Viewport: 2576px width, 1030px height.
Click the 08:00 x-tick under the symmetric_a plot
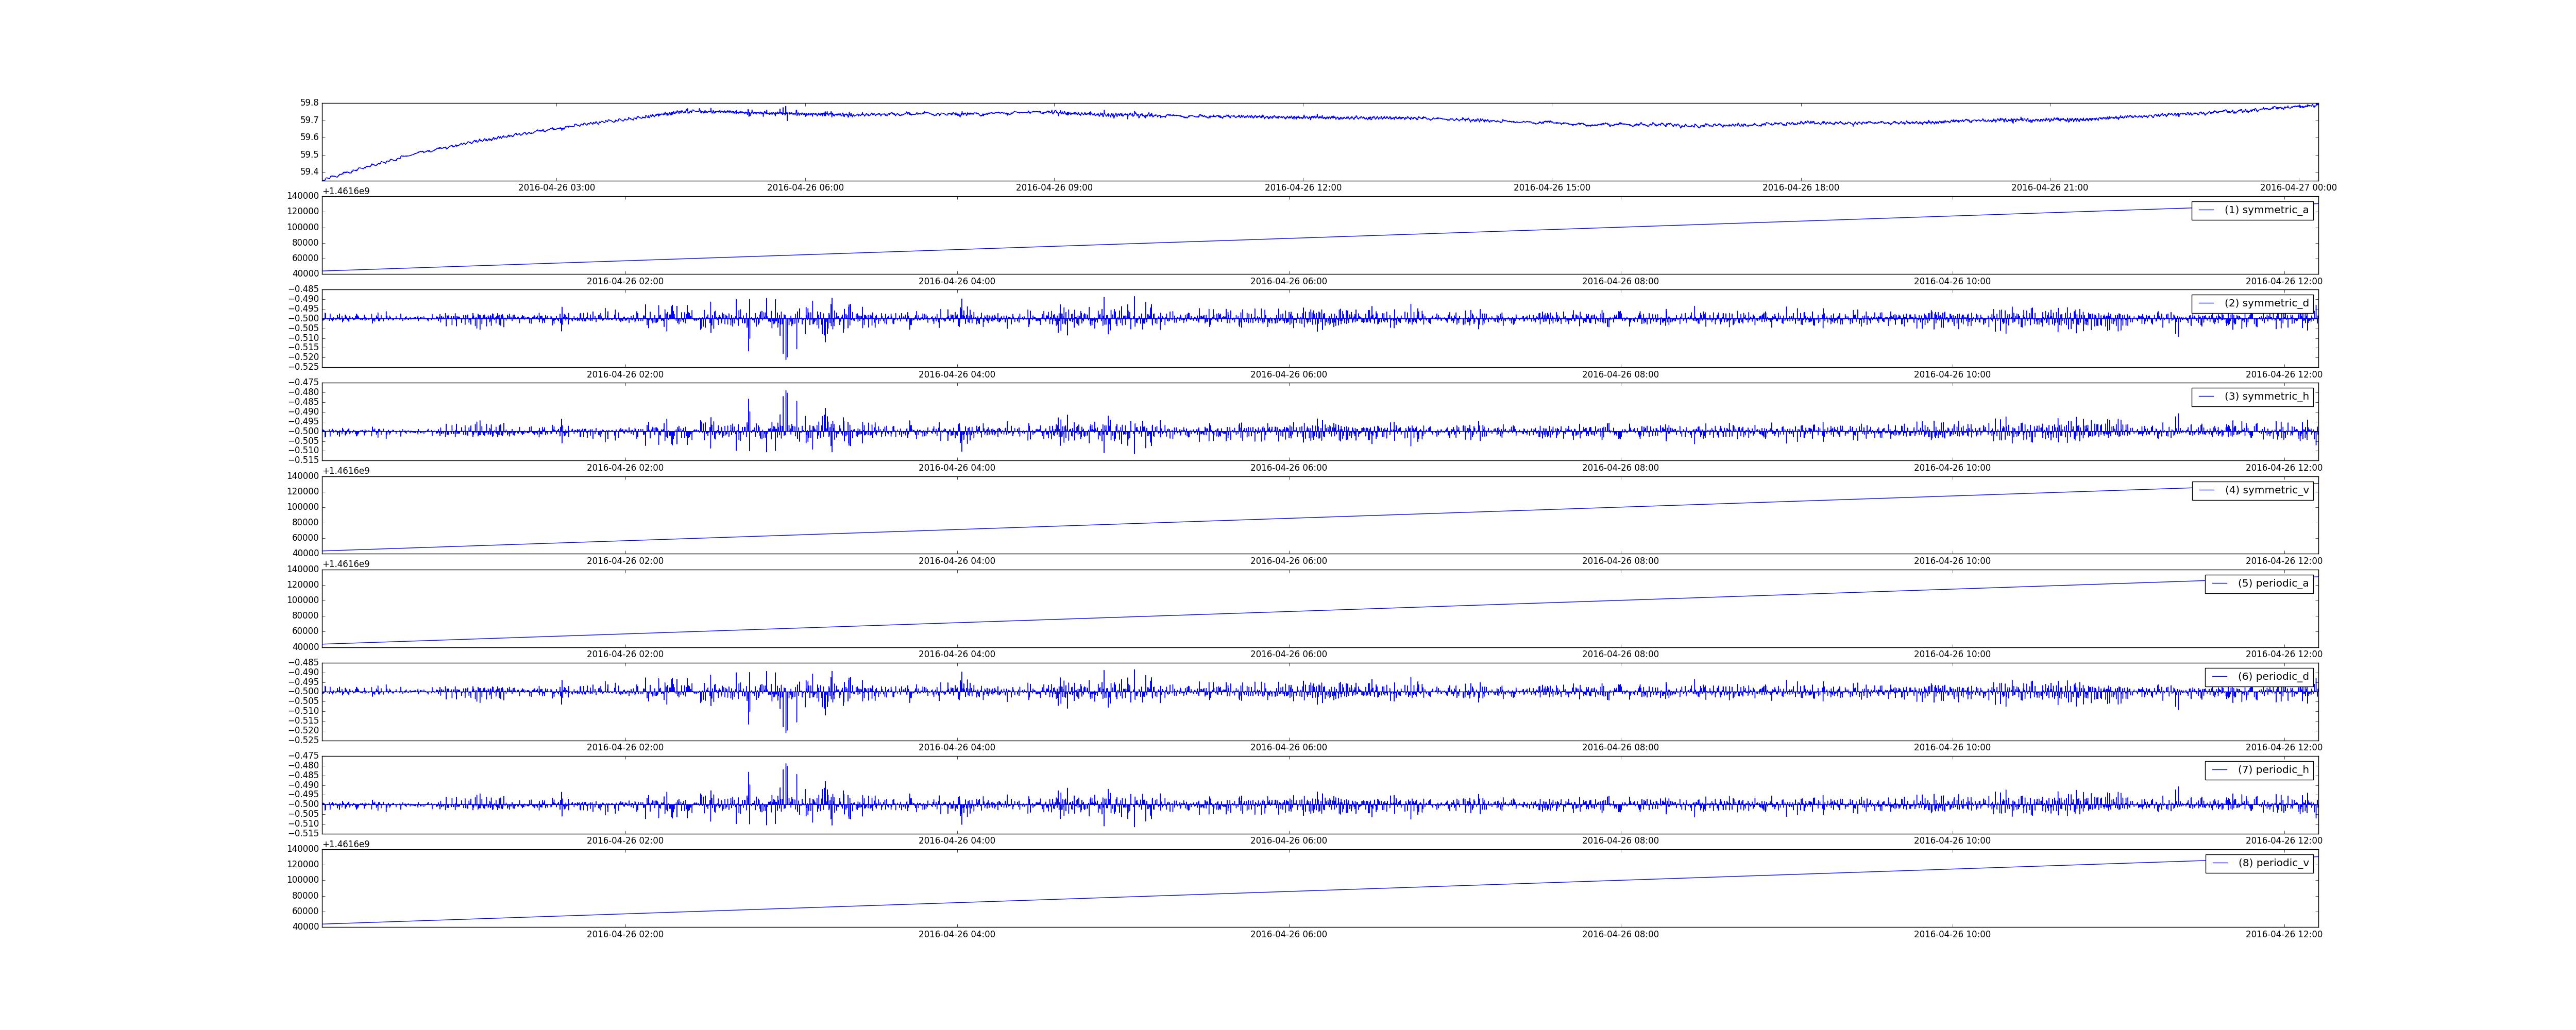[1620, 282]
